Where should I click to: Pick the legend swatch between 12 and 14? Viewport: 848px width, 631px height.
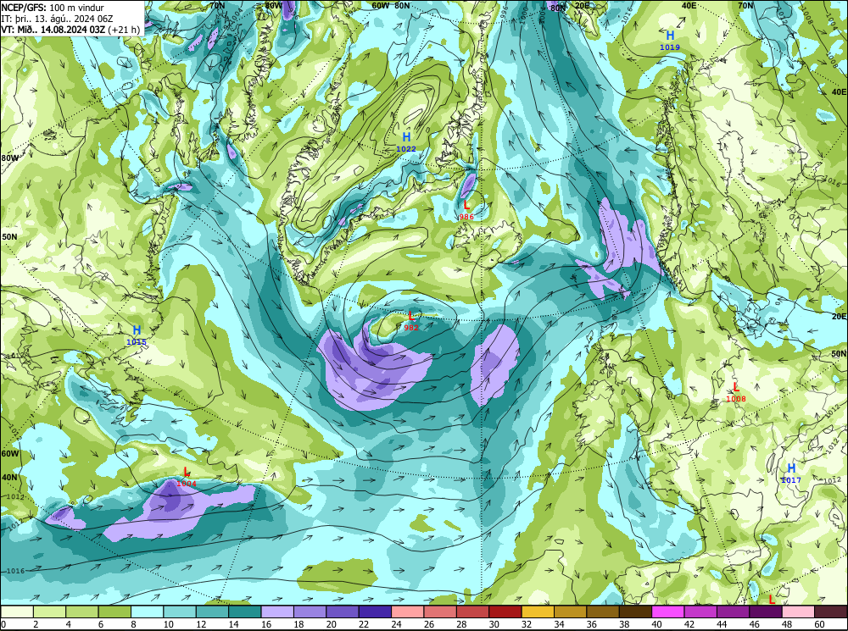pyautogui.click(x=213, y=612)
